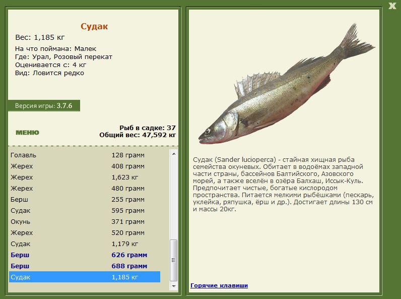
Task: Select the Окунь 371 грамм row
Action: click(85, 222)
